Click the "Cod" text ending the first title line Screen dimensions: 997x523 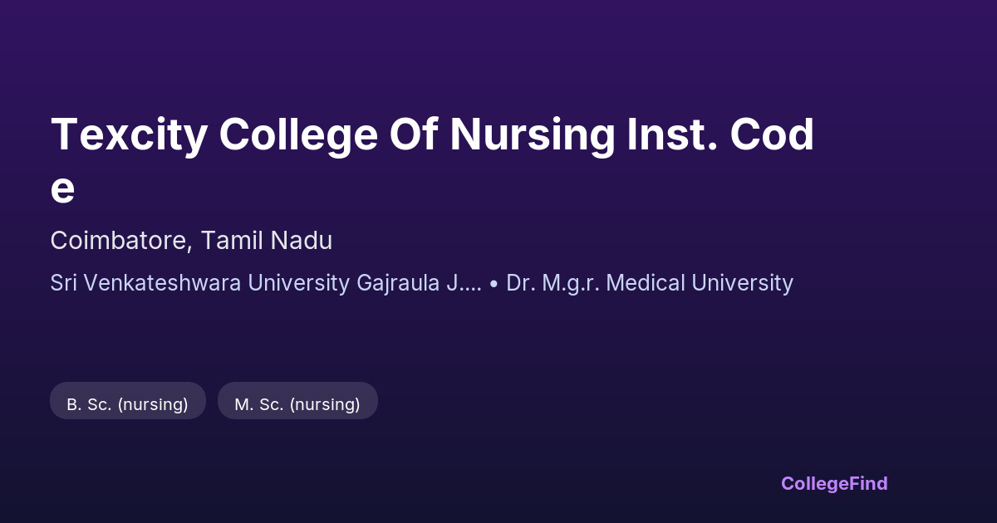point(772,136)
